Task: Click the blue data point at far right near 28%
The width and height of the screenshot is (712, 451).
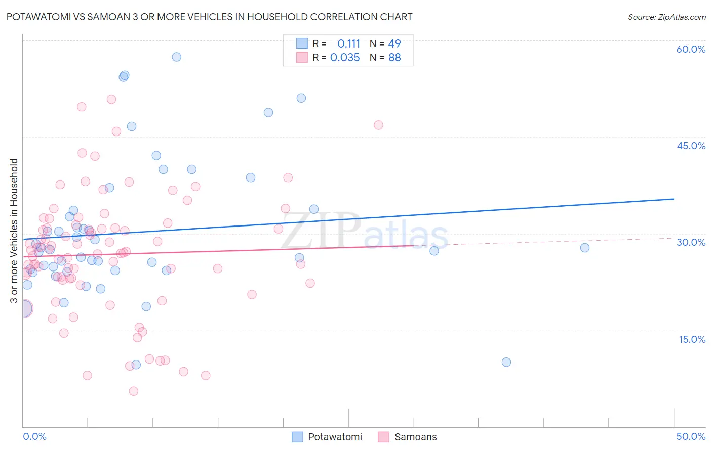Action: 584,248
